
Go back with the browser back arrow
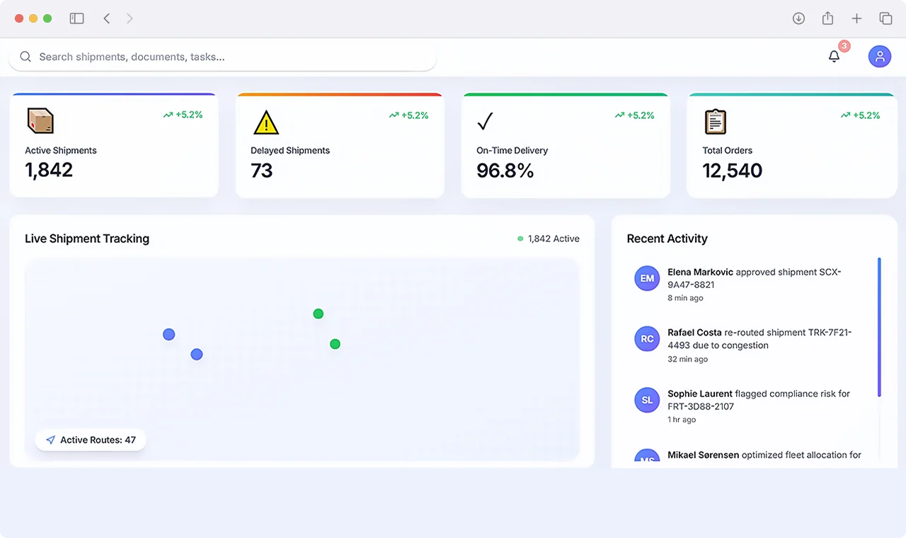[107, 18]
